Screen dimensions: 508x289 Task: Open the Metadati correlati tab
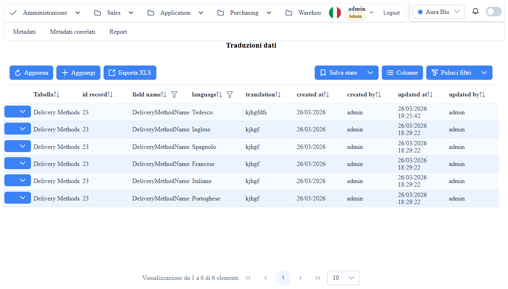tap(73, 32)
